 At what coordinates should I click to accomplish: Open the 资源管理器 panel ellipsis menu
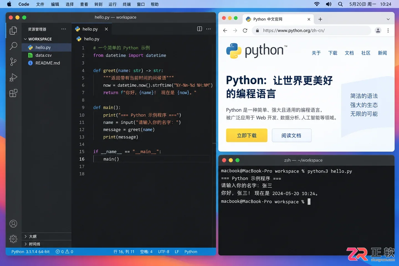click(x=64, y=29)
